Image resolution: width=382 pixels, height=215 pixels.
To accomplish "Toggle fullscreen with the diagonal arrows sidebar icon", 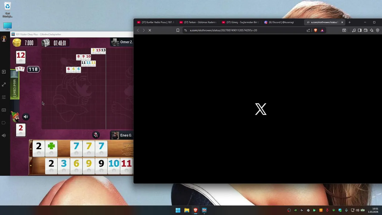I will click(4, 85).
